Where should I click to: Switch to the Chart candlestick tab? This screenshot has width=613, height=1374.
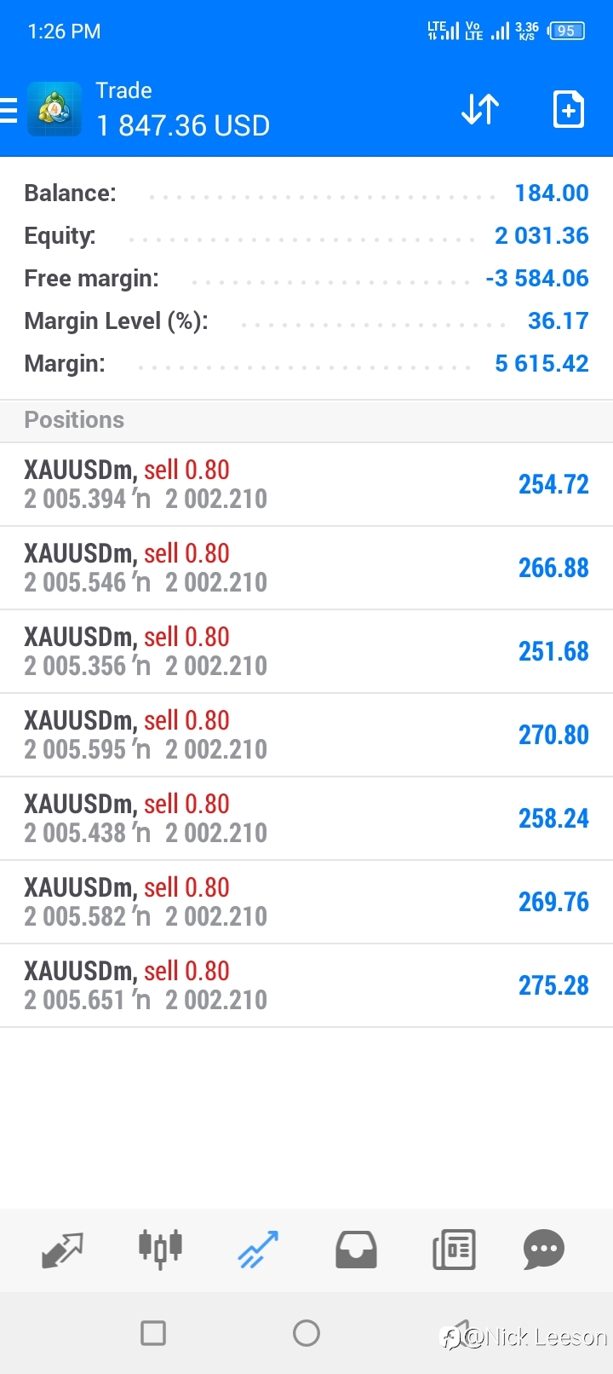click(160, 1250)
